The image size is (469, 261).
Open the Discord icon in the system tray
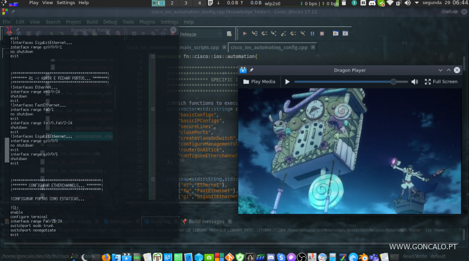[372, 3]
